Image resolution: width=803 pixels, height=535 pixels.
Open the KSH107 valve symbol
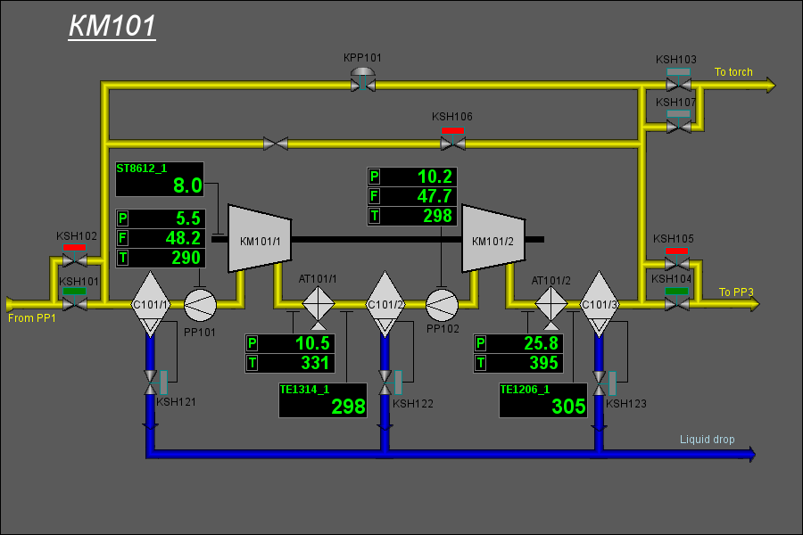(x=678, y=127)
